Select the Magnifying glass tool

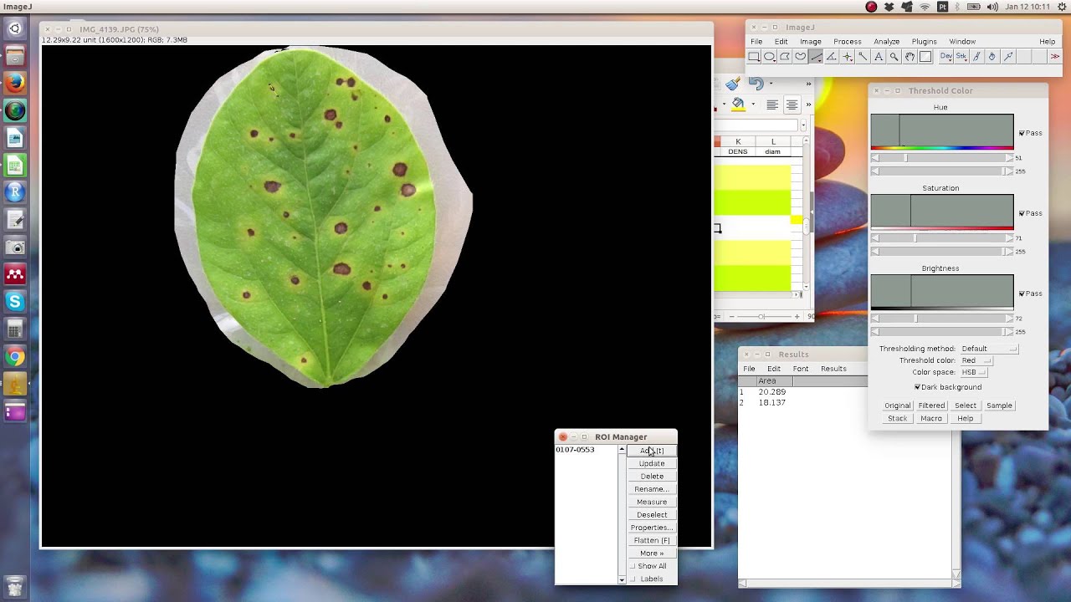click(x=894, y=57)
